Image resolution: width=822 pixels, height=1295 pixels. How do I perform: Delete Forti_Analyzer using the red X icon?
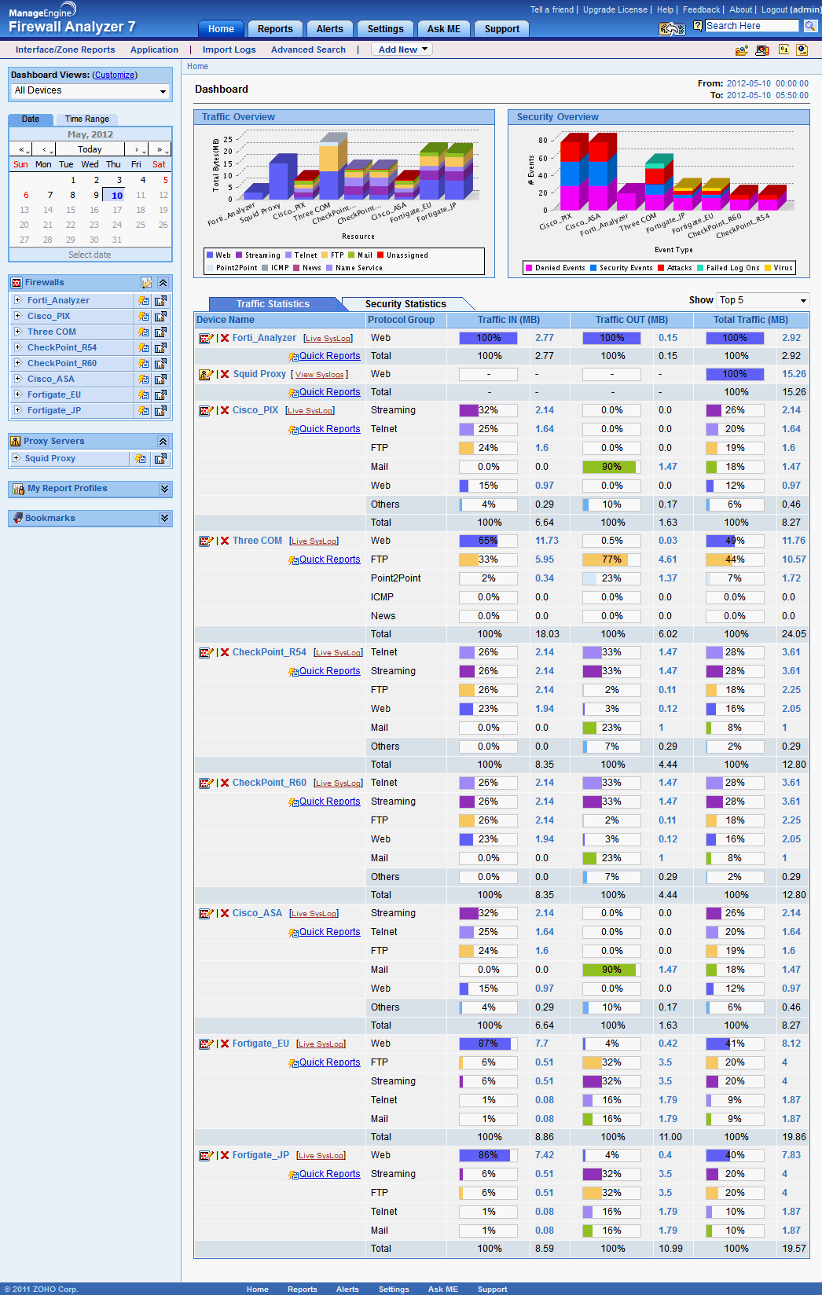pos(225,338)
